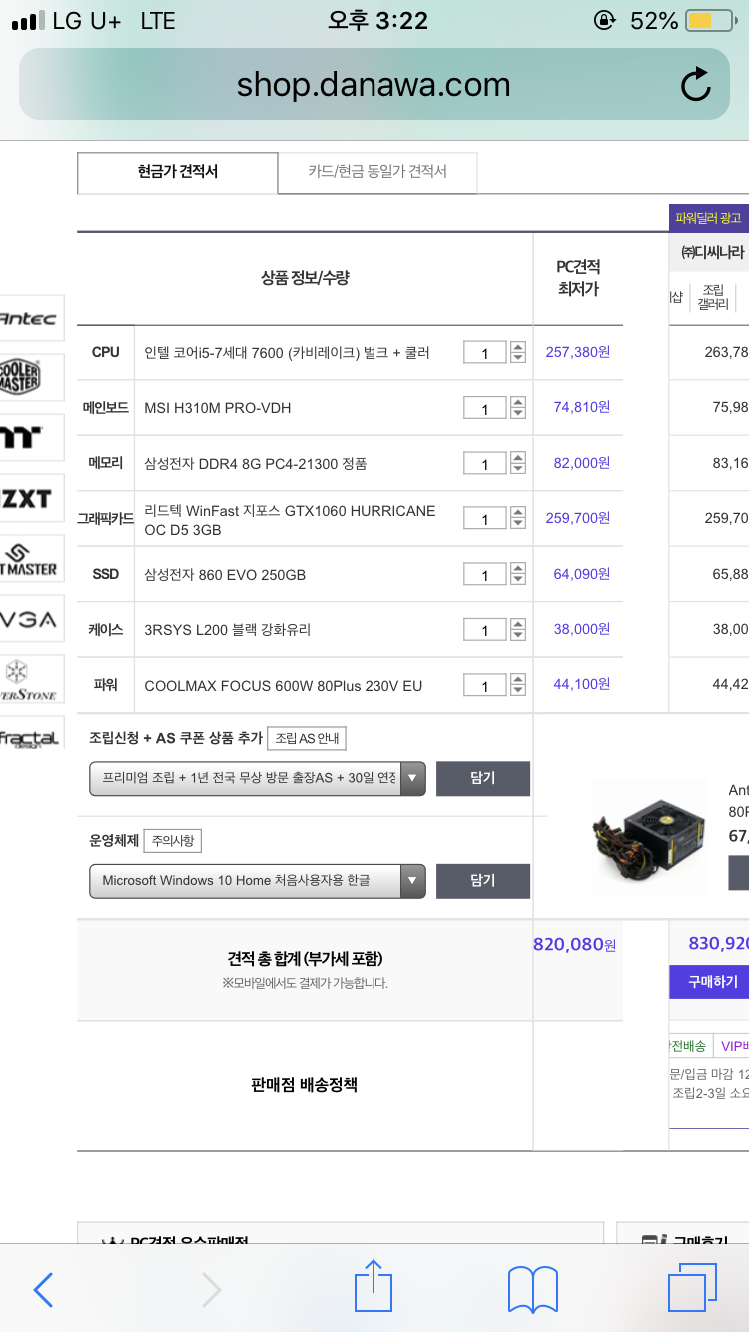Adjust the SSD quantity stepper arrows

click(517, 575)
